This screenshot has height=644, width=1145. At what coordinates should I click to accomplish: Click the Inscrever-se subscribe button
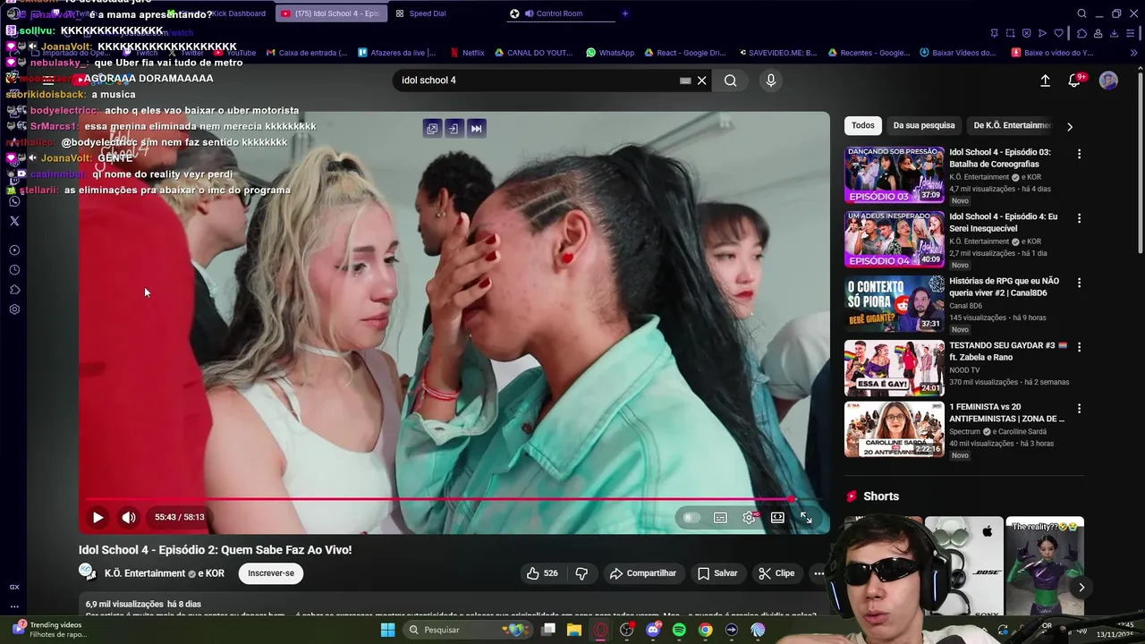(x=271, y=573)
